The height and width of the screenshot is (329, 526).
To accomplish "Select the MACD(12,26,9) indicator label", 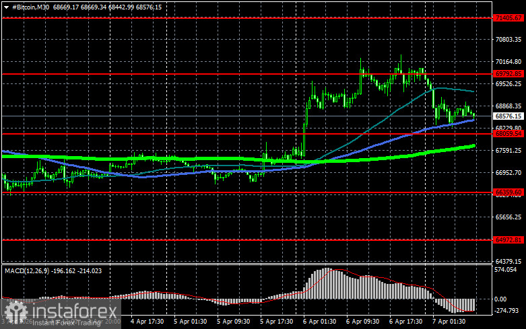I will point(27,270).
